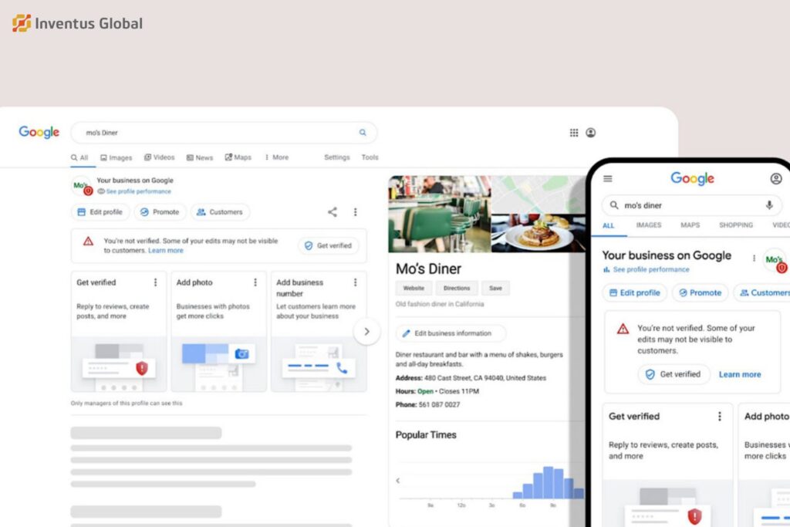Click the desktop Google logo
The image size is (790, 527).
[39, 132]
